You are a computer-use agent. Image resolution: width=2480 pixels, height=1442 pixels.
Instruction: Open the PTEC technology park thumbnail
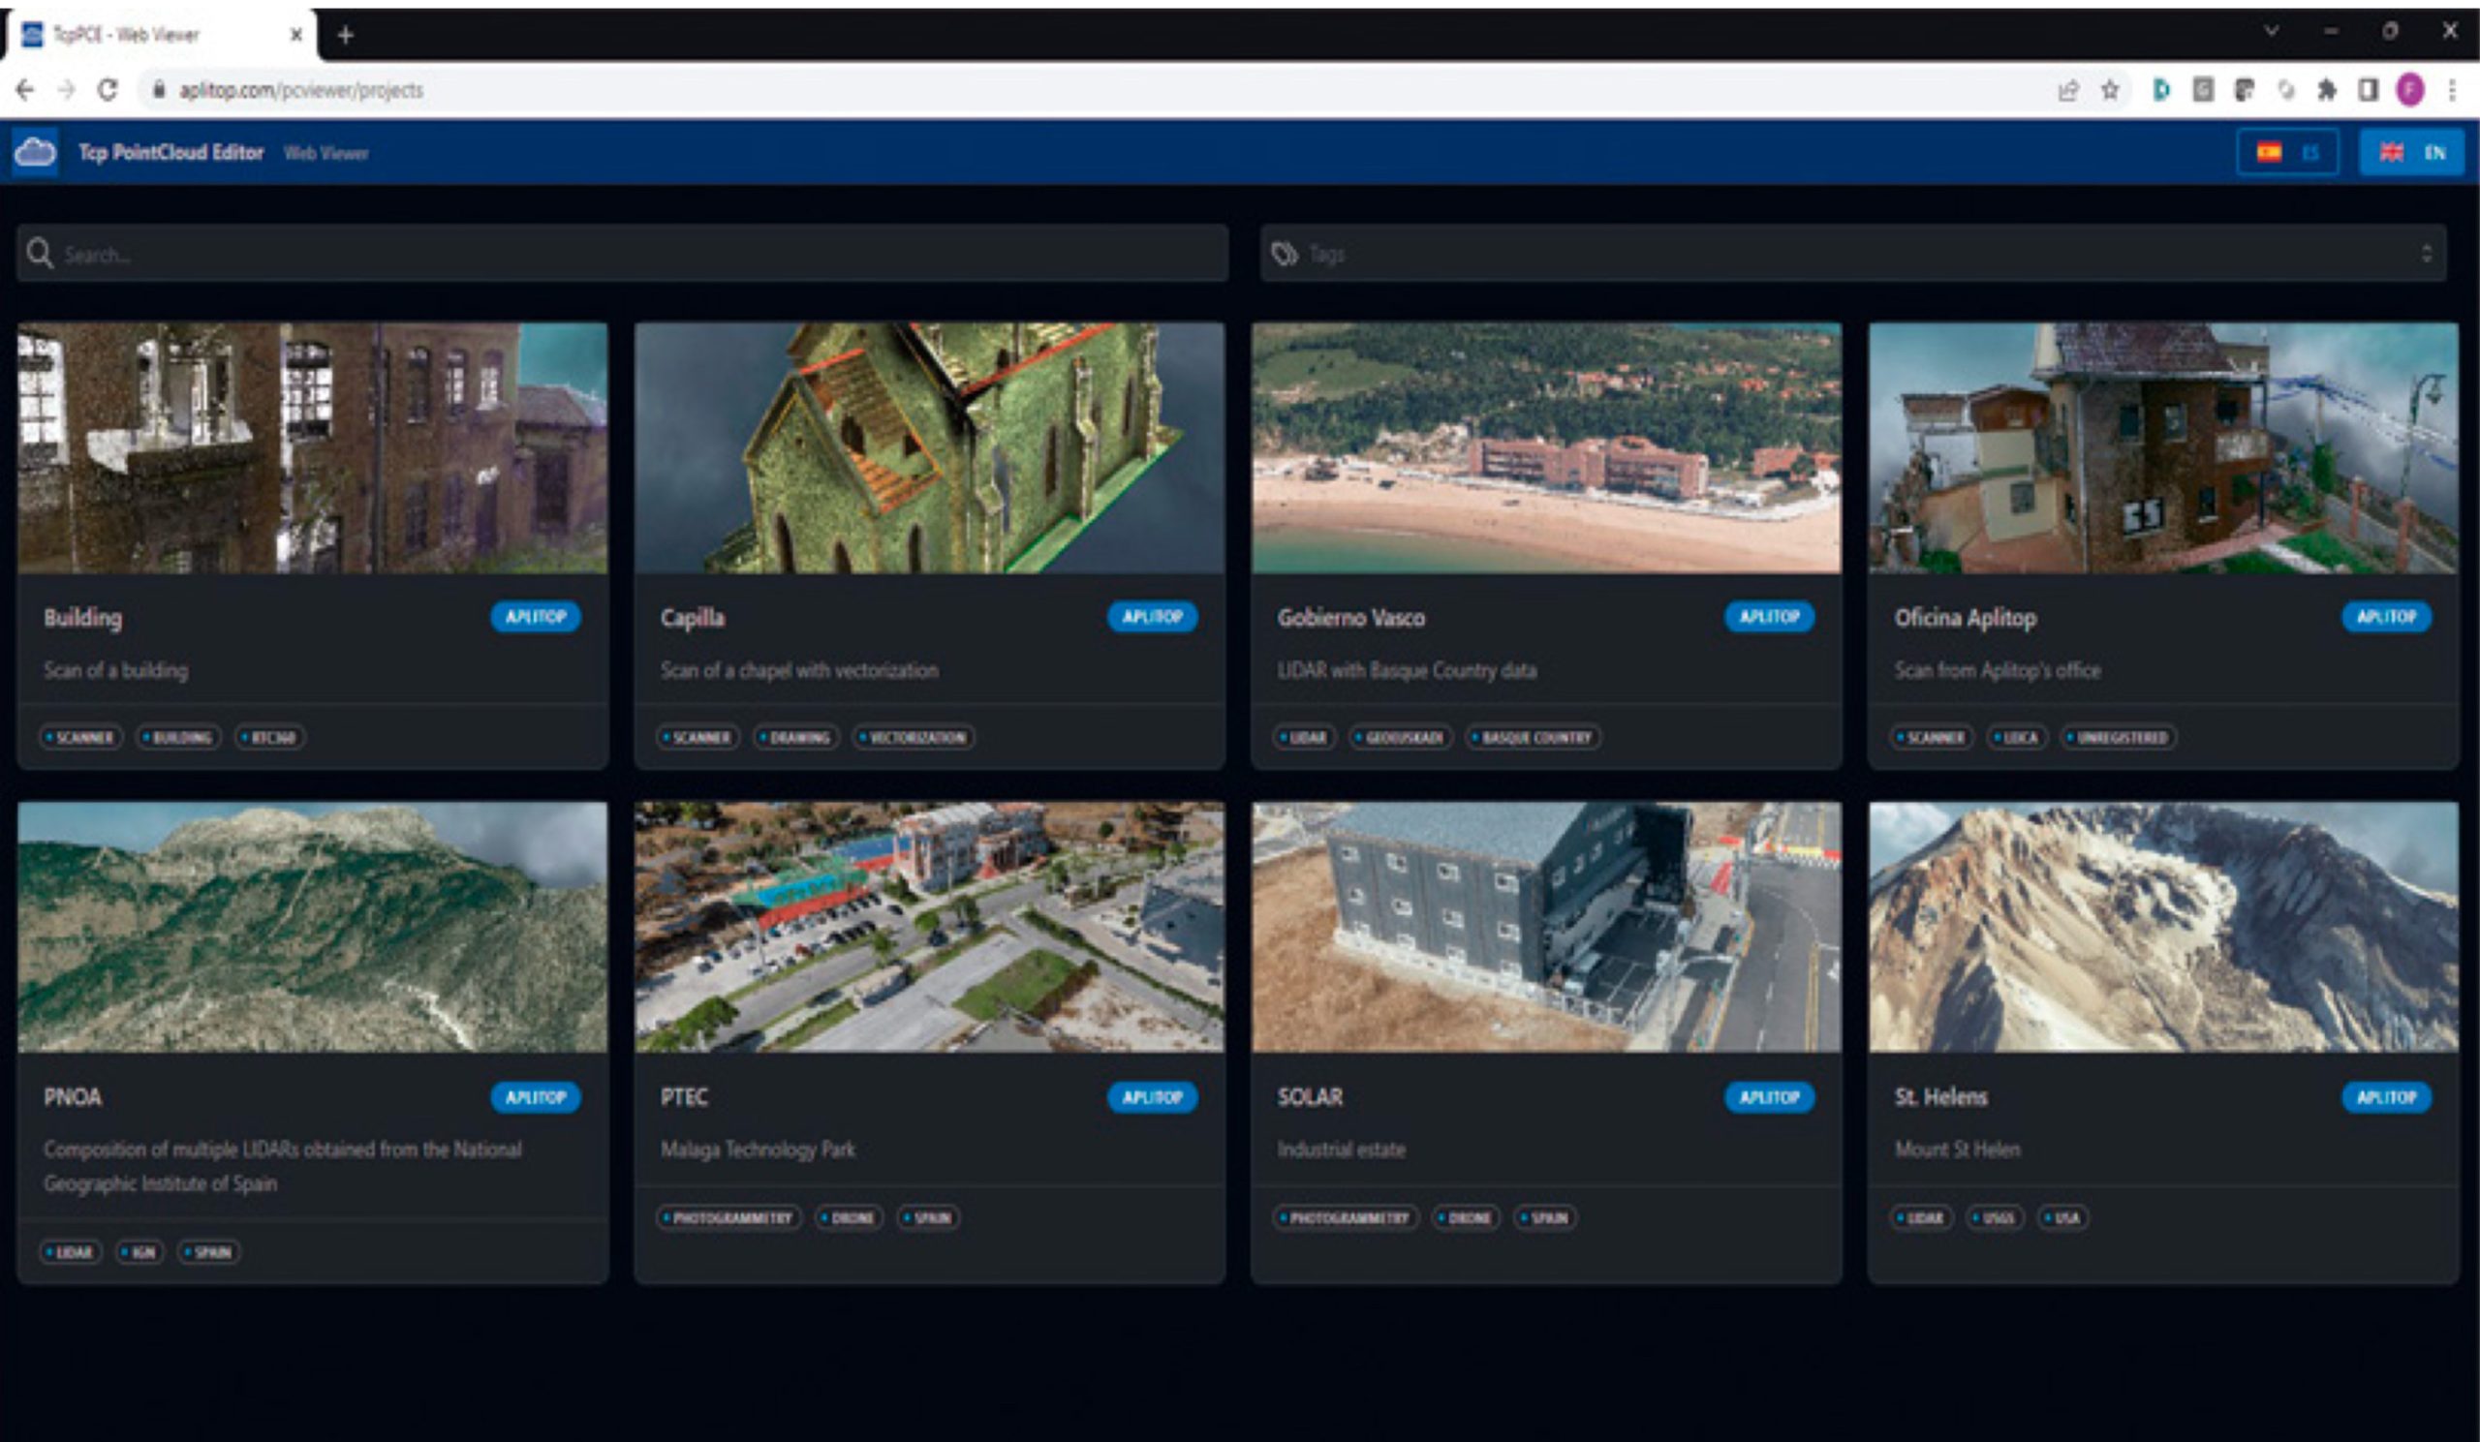click(930, 927)
